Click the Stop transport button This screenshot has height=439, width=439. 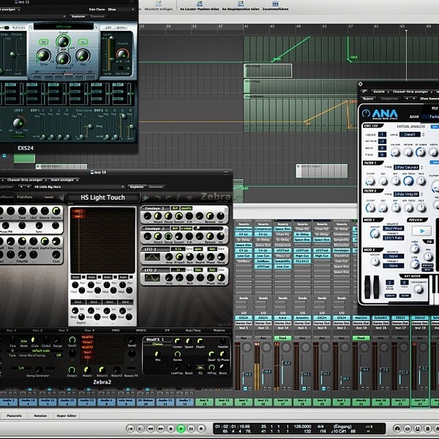[170, 428]
